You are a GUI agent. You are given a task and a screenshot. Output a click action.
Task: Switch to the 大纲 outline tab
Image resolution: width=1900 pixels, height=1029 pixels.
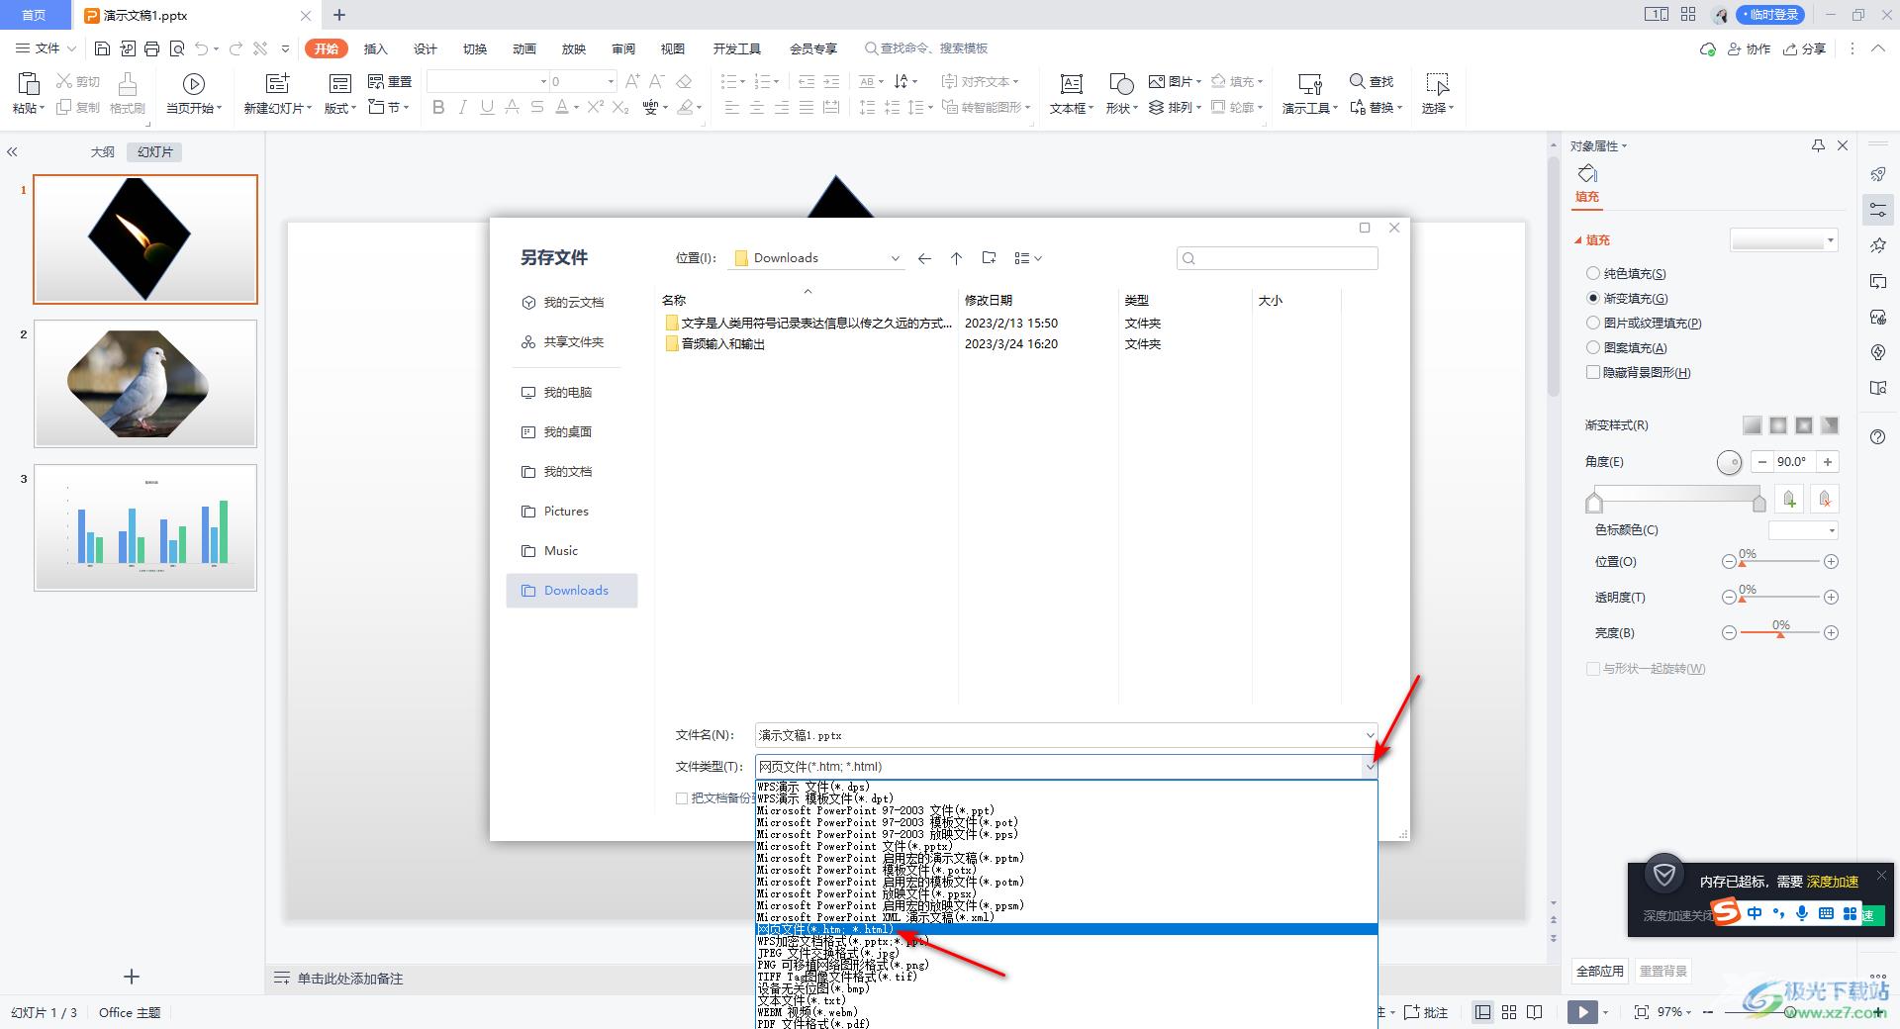click(x=103, y=152)
